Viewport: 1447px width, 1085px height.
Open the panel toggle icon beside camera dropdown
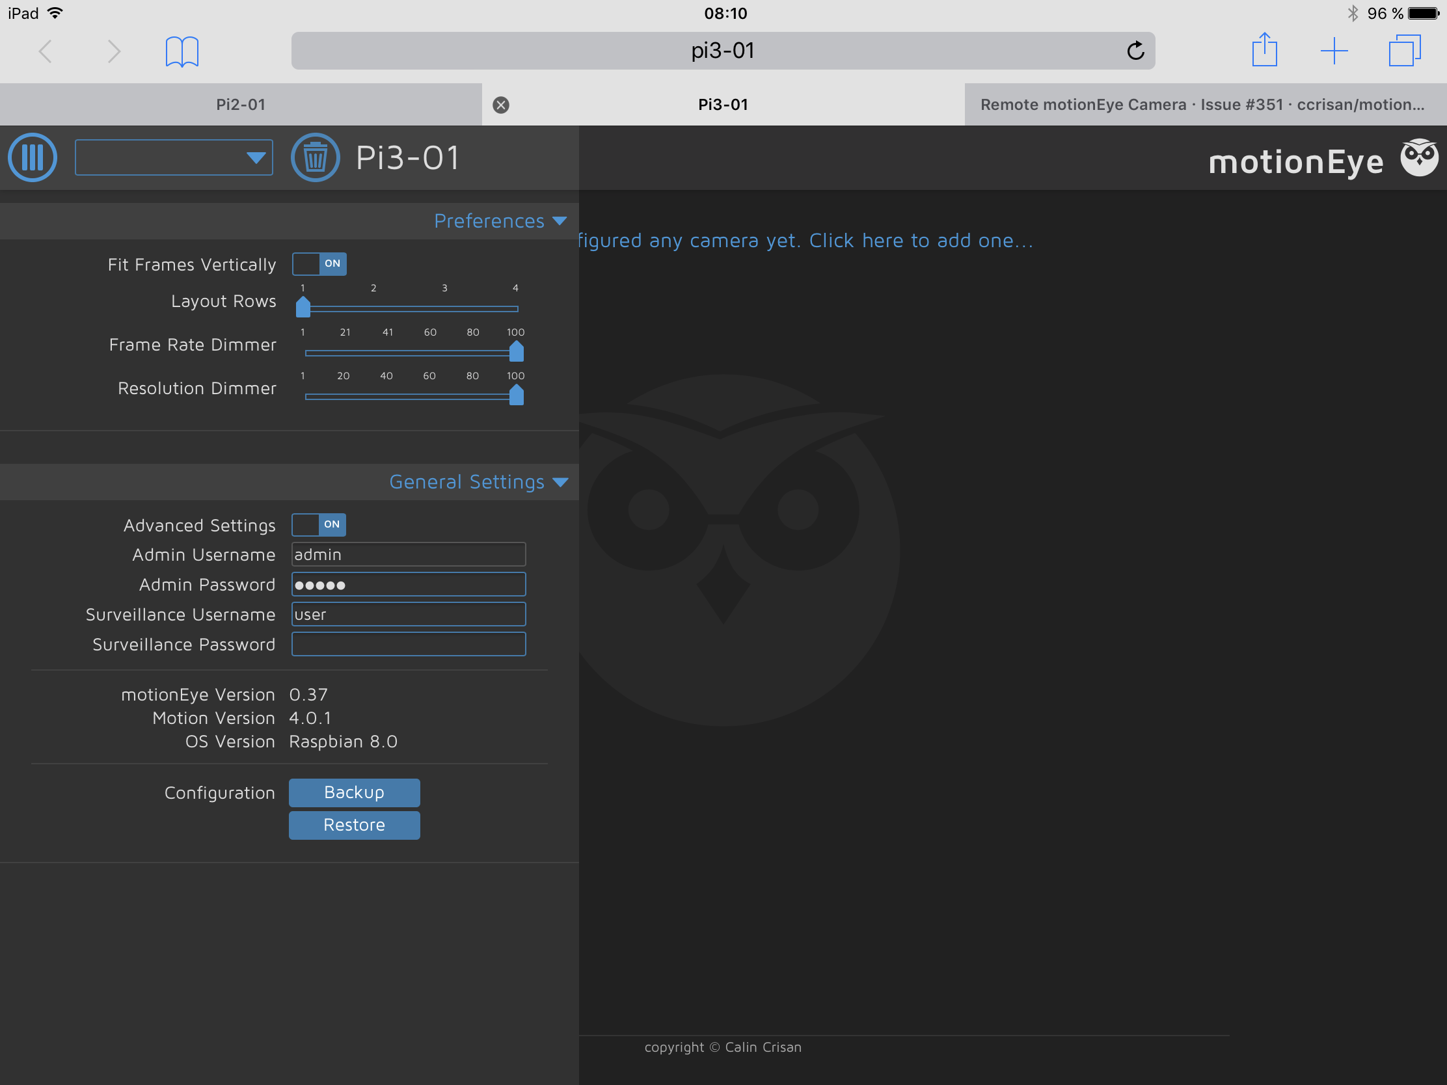pos(32,157)
